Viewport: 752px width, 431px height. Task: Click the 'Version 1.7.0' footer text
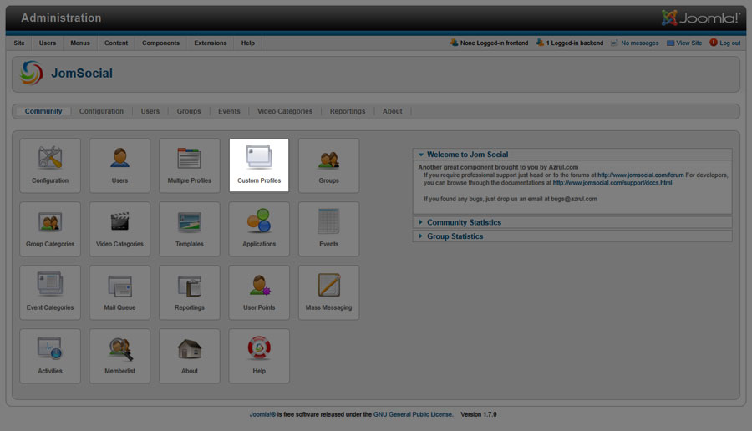[479, 414]
